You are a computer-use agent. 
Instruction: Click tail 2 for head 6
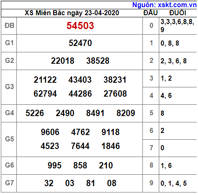(162, 131)
